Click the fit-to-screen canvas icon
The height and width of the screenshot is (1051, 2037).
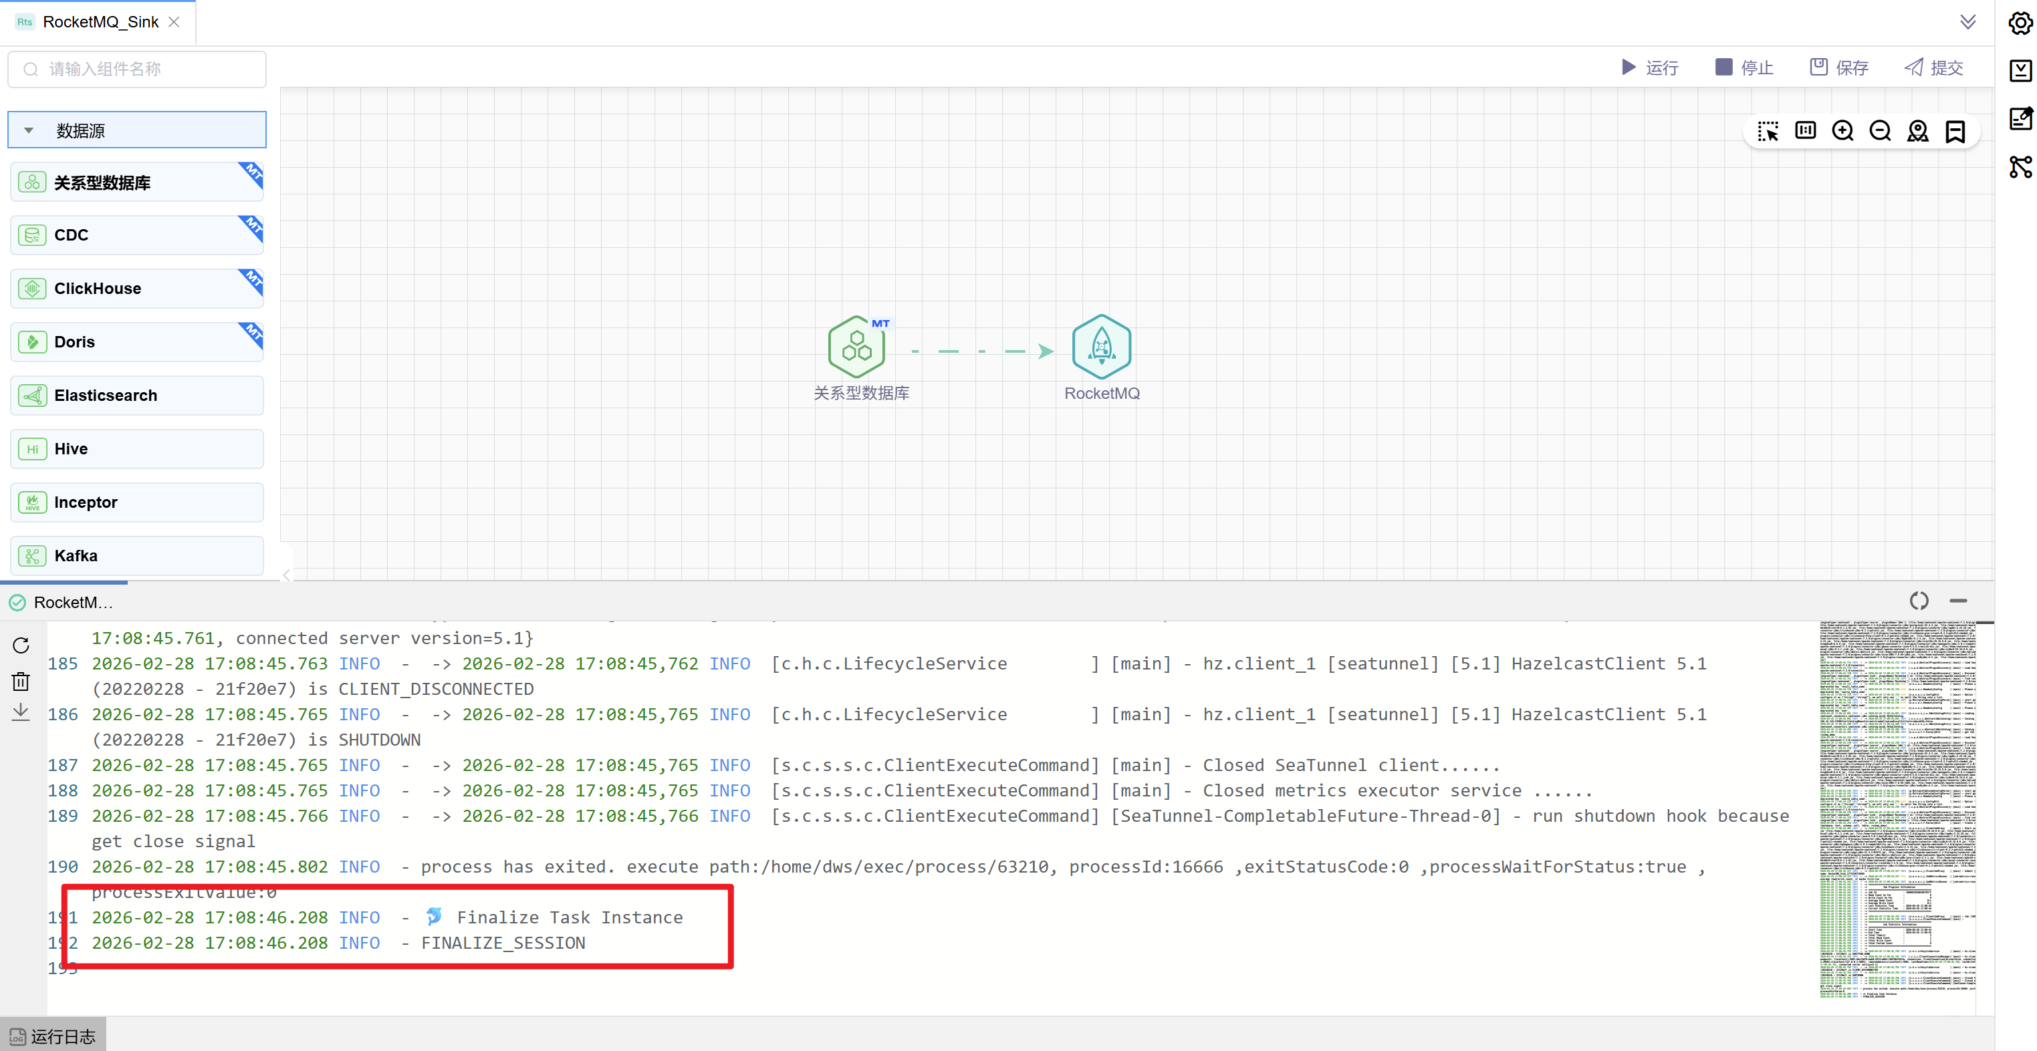(x=1805, y=131)
